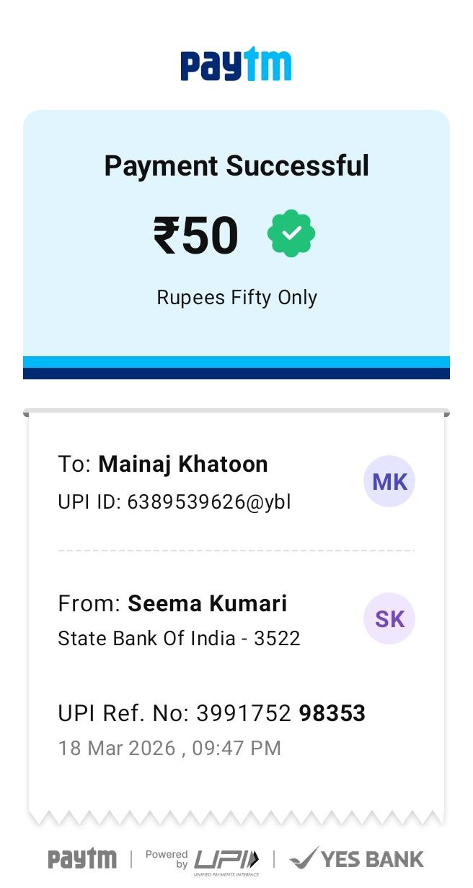Tap the YES BANK logo

(x=356, y=858)
